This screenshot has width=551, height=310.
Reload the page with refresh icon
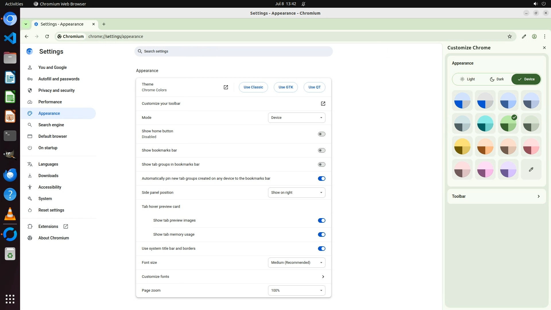[x=47, y=36]
